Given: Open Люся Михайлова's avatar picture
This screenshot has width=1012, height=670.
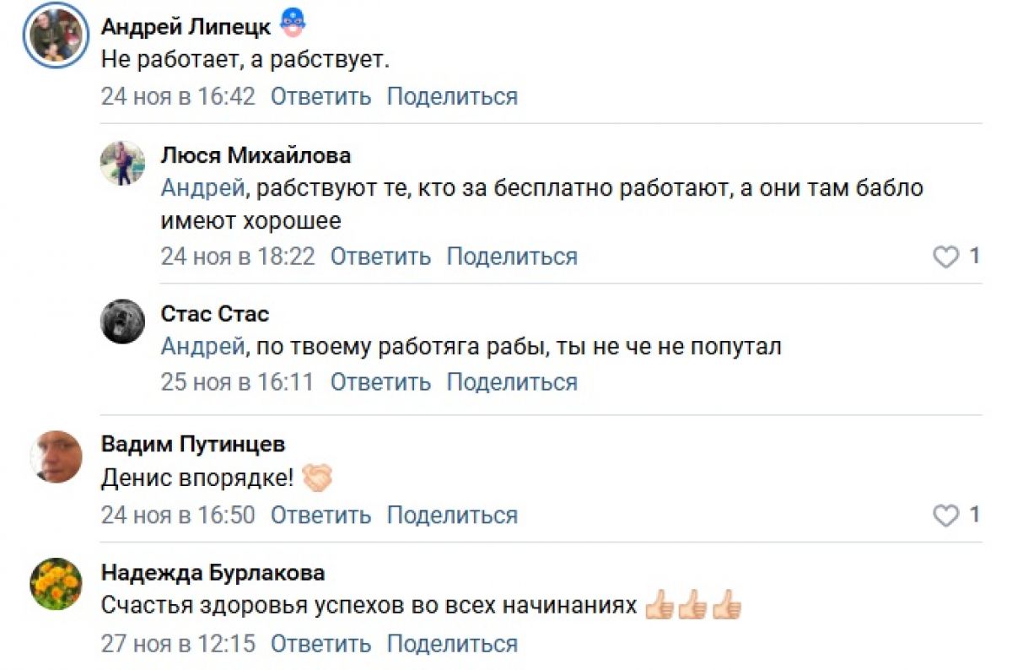Looking at the screenshot, I should (x=122, y=163).
